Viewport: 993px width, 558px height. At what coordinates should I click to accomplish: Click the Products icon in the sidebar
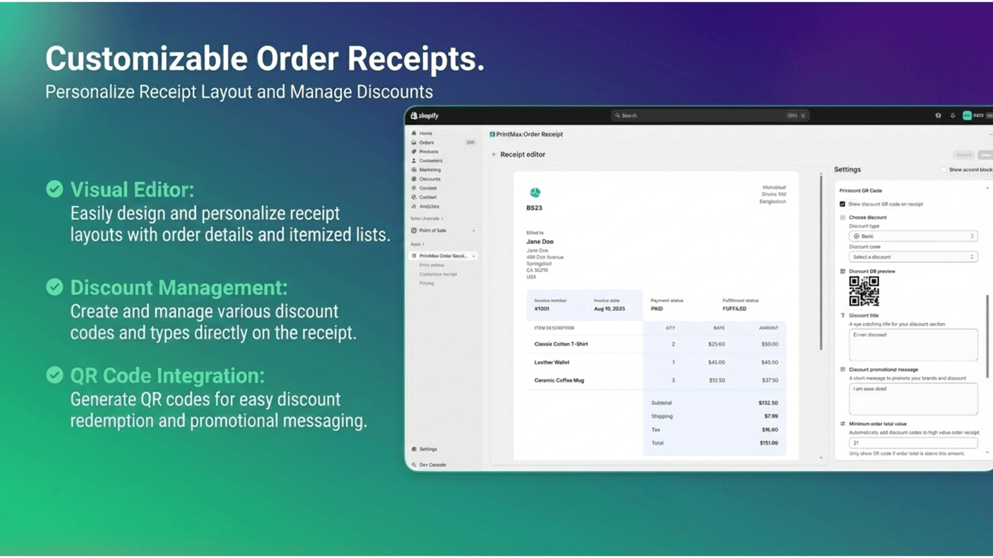(413, 151)
